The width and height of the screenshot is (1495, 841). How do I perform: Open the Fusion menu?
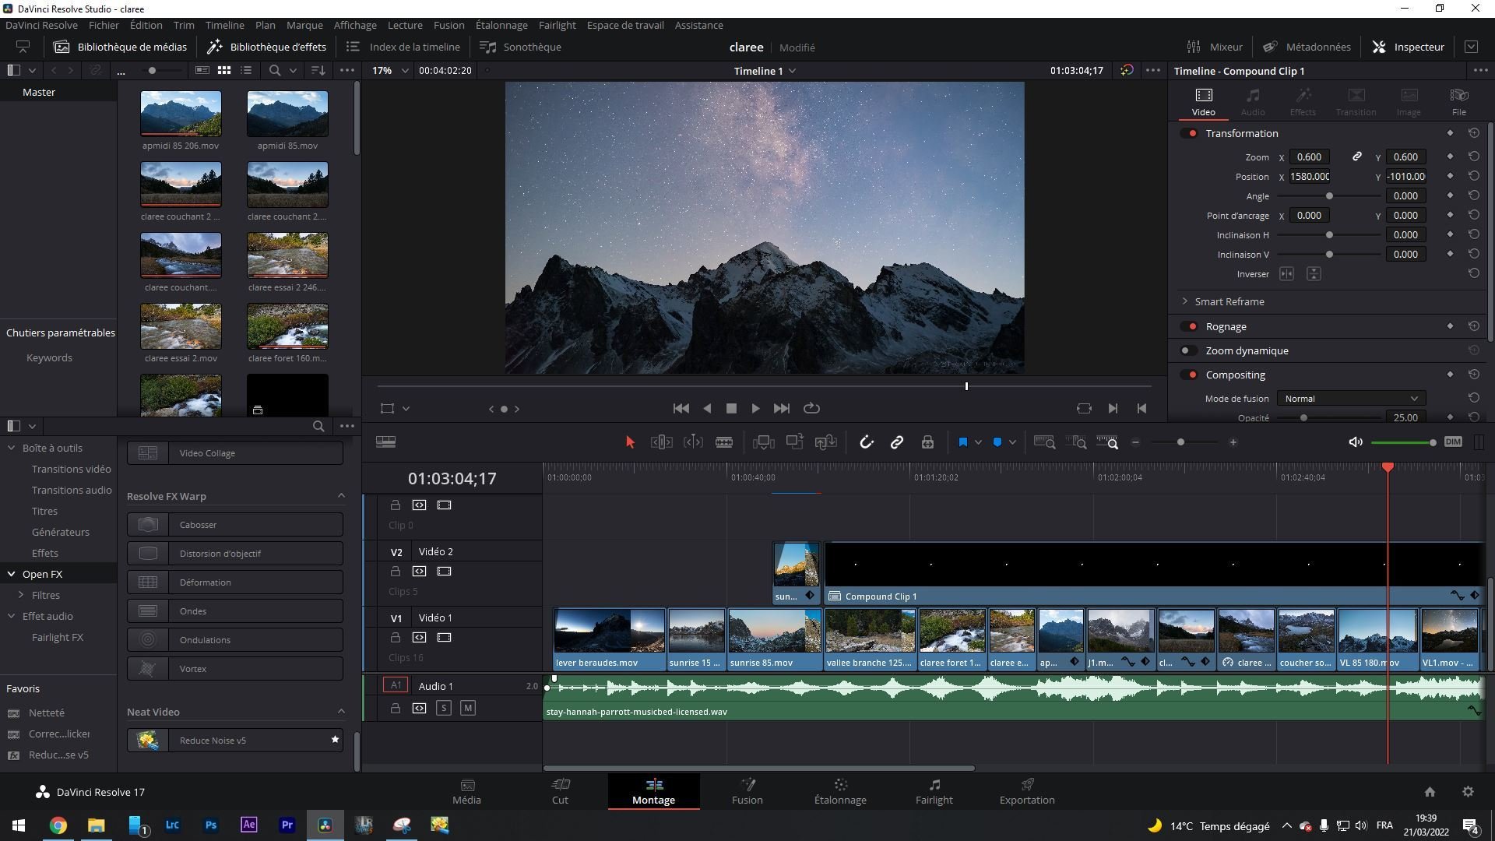pos(448,25)
